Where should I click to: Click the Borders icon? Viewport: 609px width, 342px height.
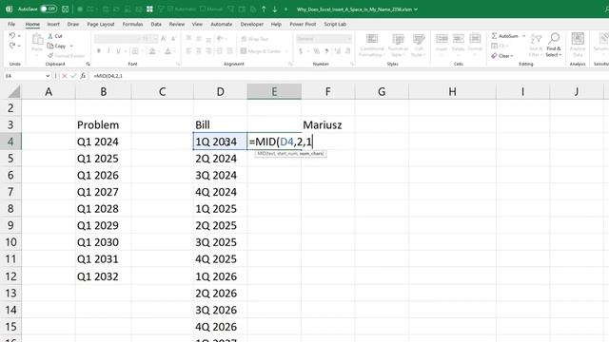[135, 51]
